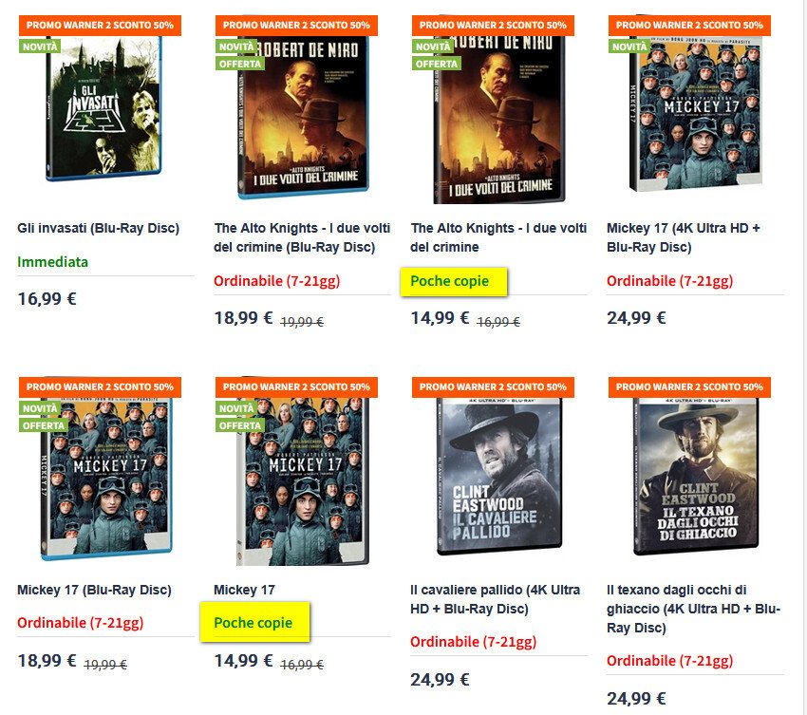
Task: Open the "Il texano dagli occhi di ghiaccio" title
Action: (x=693, y=609)
